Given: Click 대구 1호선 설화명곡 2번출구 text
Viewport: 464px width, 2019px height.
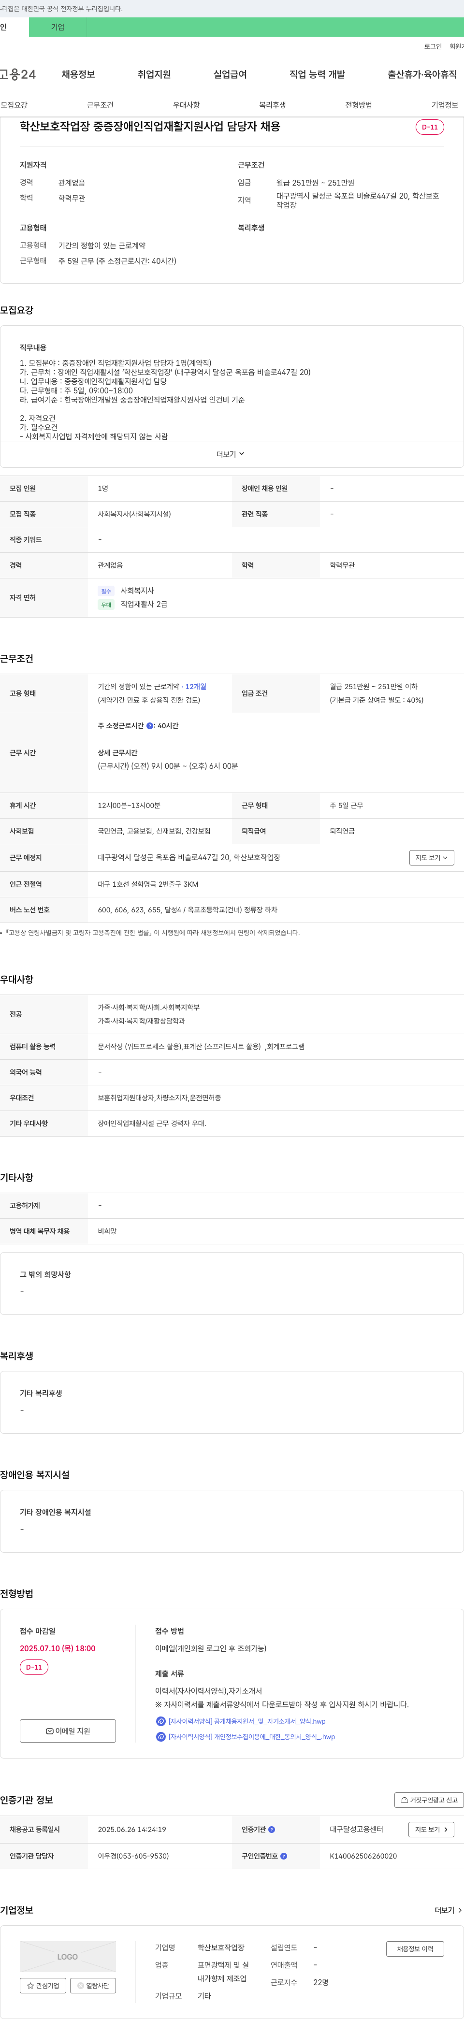Looking at the screenshot, I should [148, 884].
